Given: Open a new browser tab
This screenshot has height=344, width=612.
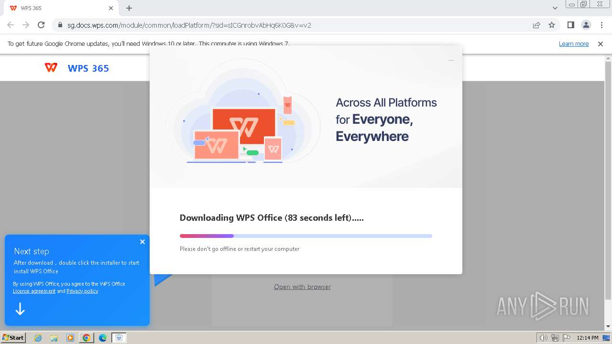Looking at the screenshot, I should (x=129, y=8).
